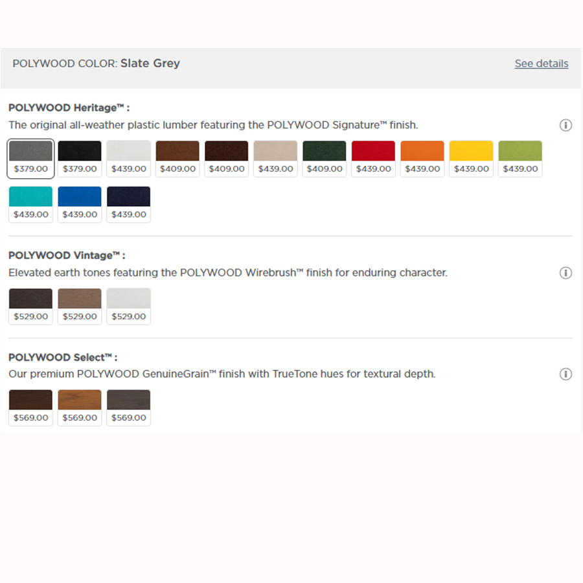This screenshot has width=583, height=583.
Task: Choose the tan brown Vintage swatch
Action: click(x=80, y=306)
